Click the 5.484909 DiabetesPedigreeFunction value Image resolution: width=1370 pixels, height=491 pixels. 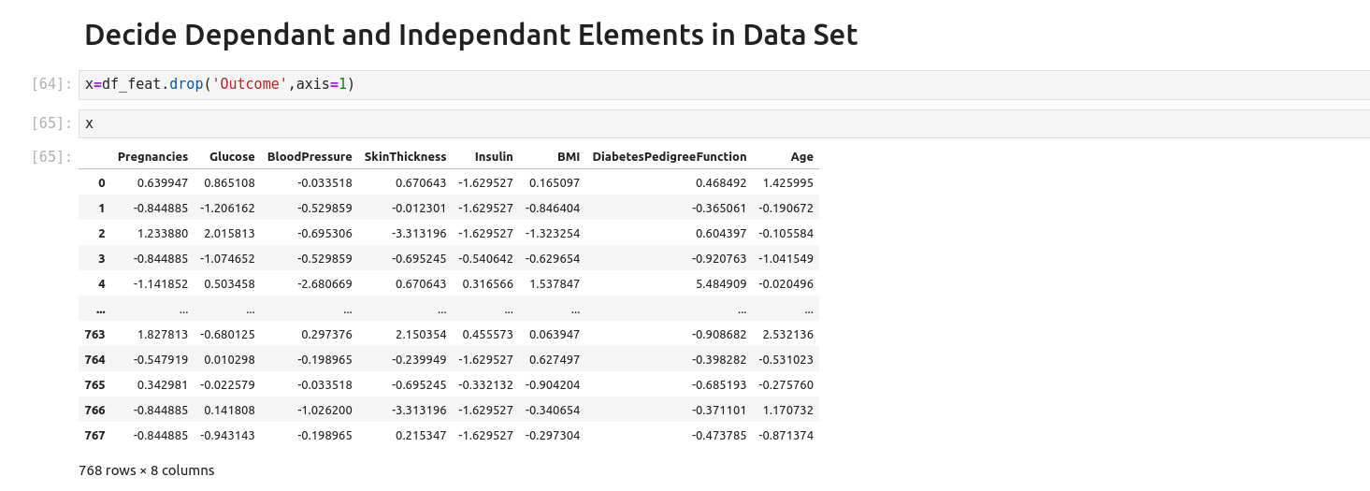click(719, 283)
